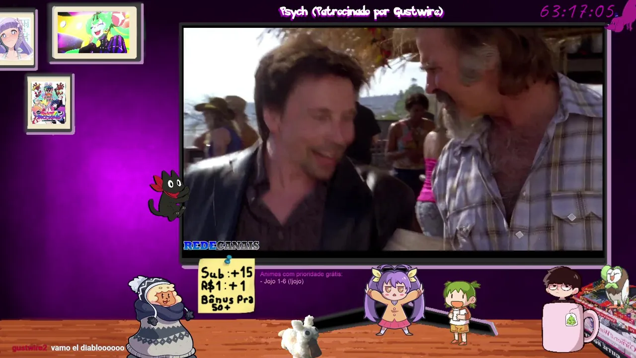
Task: Open the colorful group poster frame
Action: pos(49,103)
